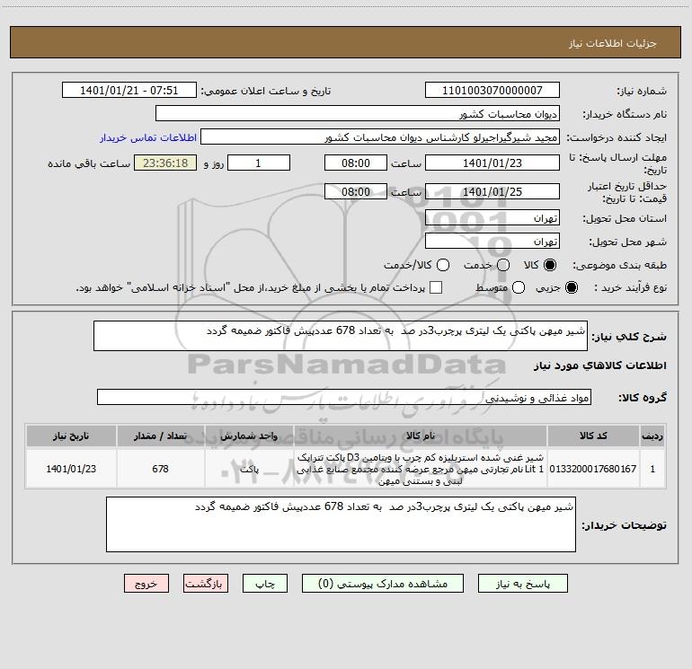The image size is (692, 669).
Task: Click the بازگشت back button
Action: (206, 584)
